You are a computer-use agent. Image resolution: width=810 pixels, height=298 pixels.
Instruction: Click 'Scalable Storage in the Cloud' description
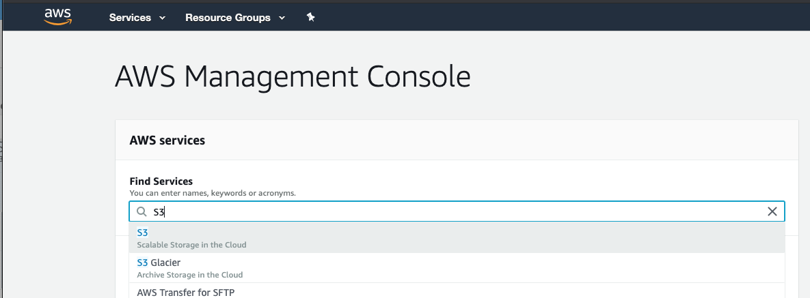coord(191,245)
